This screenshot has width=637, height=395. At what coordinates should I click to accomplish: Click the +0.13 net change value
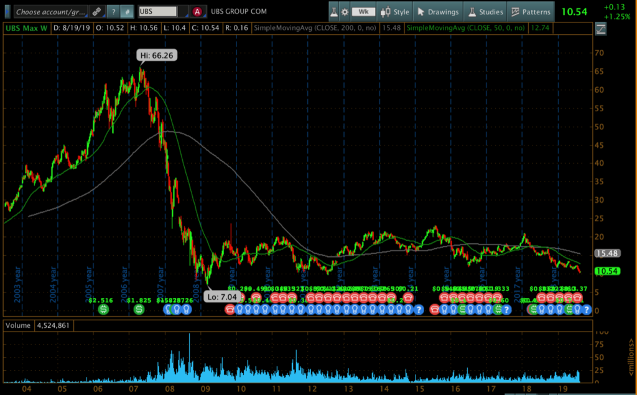(x=614, y=7)
